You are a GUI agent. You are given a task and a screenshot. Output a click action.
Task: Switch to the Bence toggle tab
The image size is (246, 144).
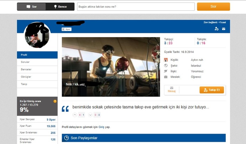pyautogui.click(x=60, y=6)
